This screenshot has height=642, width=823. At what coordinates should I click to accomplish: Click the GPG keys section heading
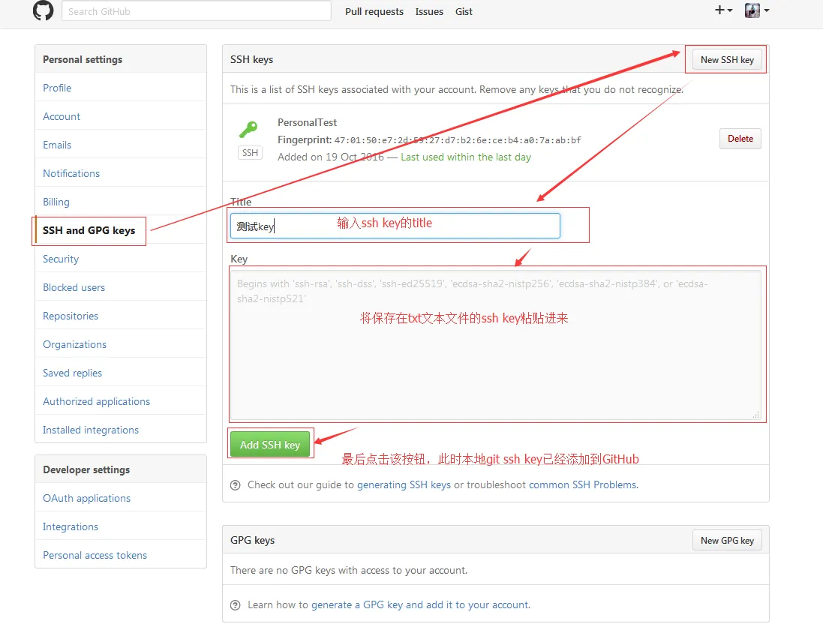[252, 540]
